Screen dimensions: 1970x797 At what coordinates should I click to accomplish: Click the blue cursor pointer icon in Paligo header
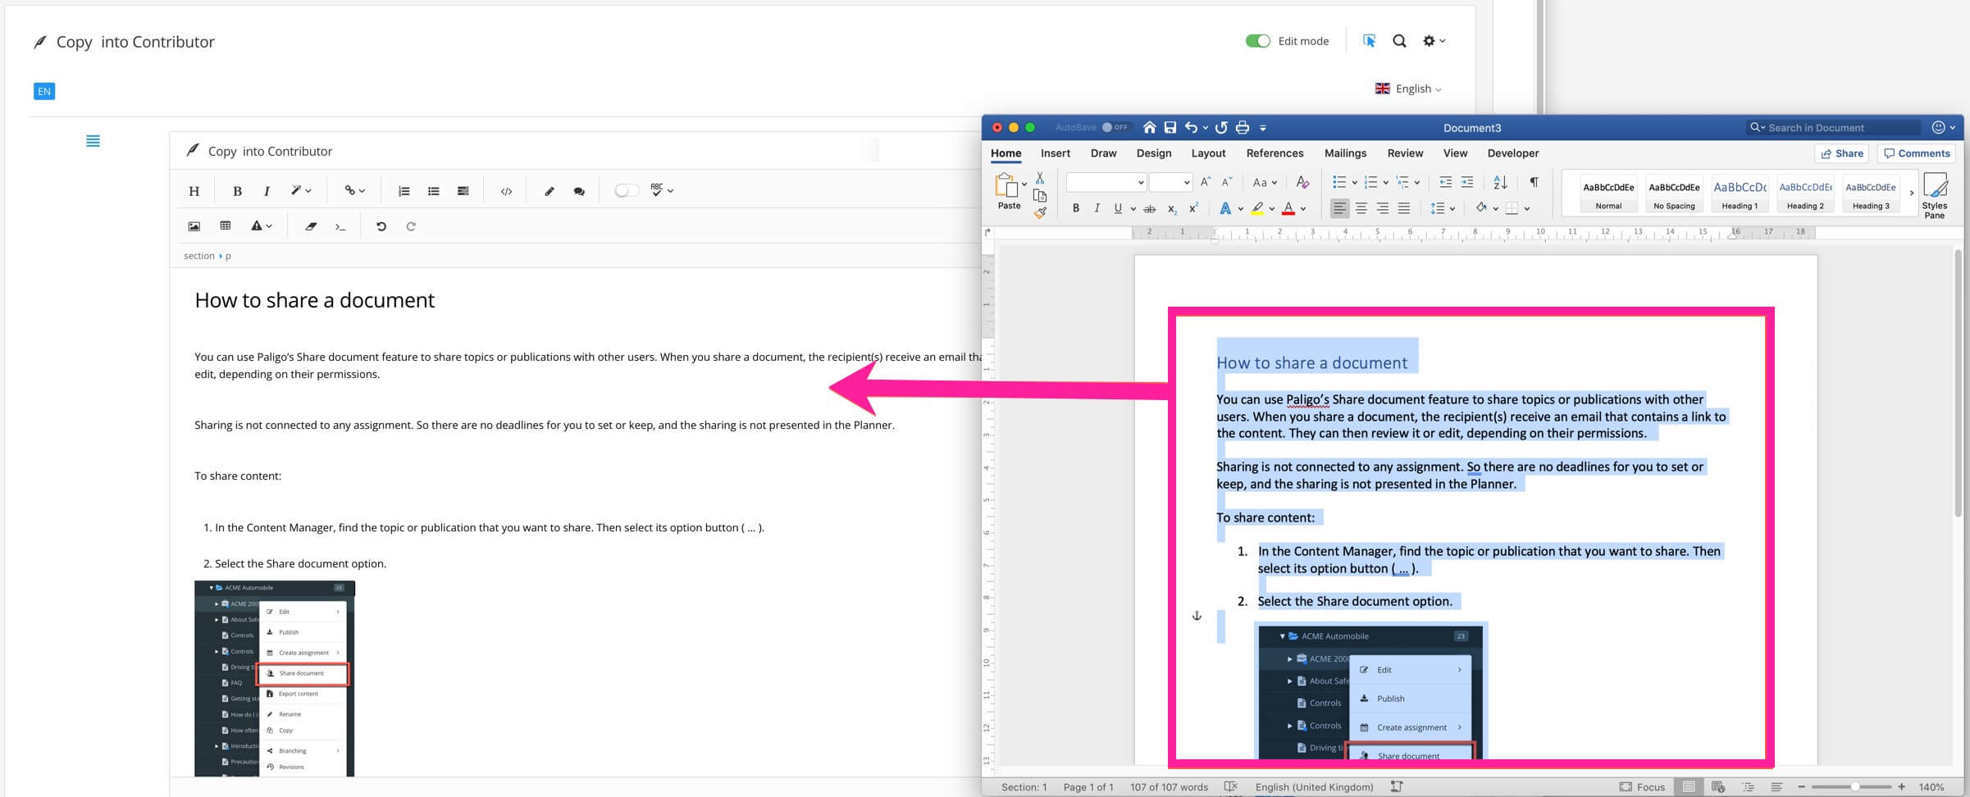pos(1369,40)
